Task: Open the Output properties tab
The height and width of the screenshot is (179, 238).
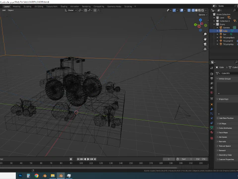Action: coord(212,79)
